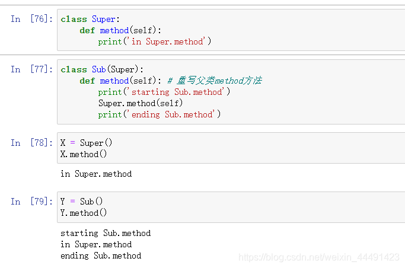Click the In [78] cell prompt
Viewport: 405px width, 268px height.
point(31,143)
